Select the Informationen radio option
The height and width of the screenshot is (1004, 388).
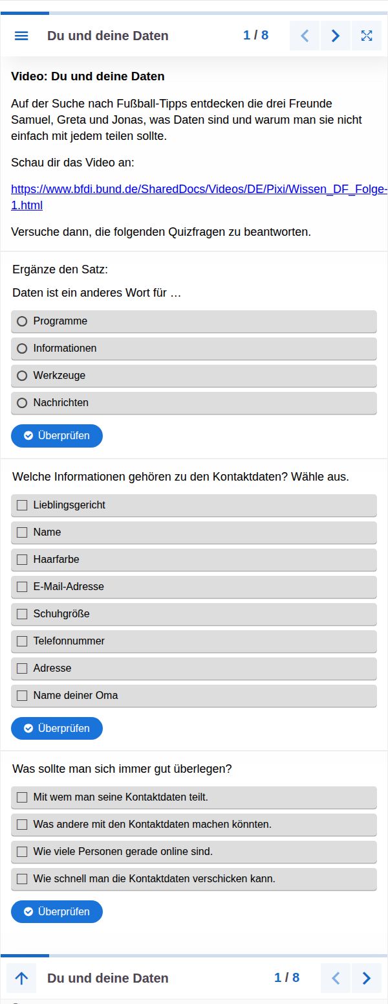pyautogui.click(x=194, y=348)
